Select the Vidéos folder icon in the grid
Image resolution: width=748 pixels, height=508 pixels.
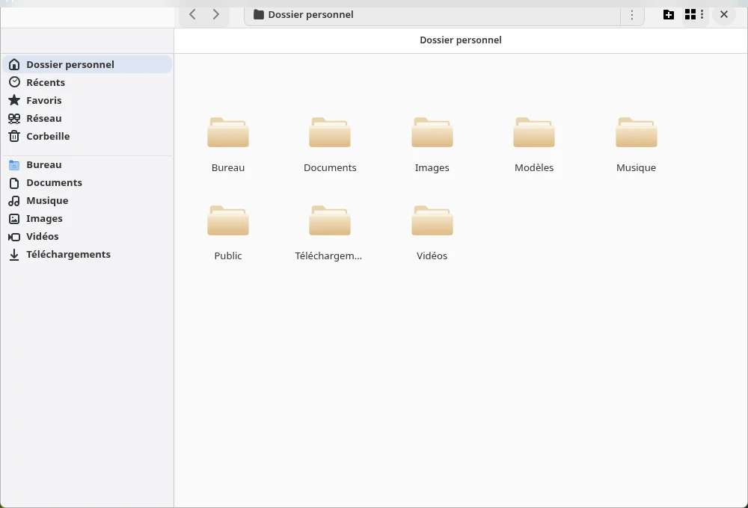[432, 220]
